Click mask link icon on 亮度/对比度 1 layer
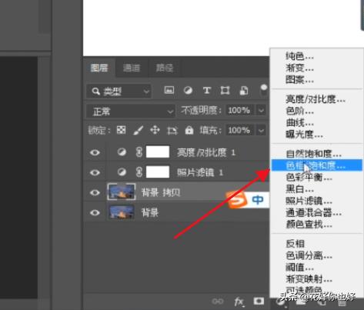Screen dimensions: 364x310 [139, 152]
